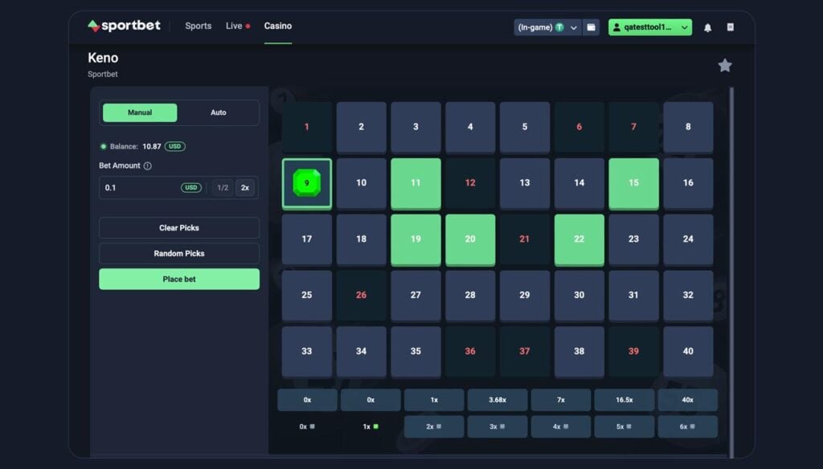This screenshot has width=823, height=469.
Task: Click the green gem on tile 9
Action: (306, 182)
